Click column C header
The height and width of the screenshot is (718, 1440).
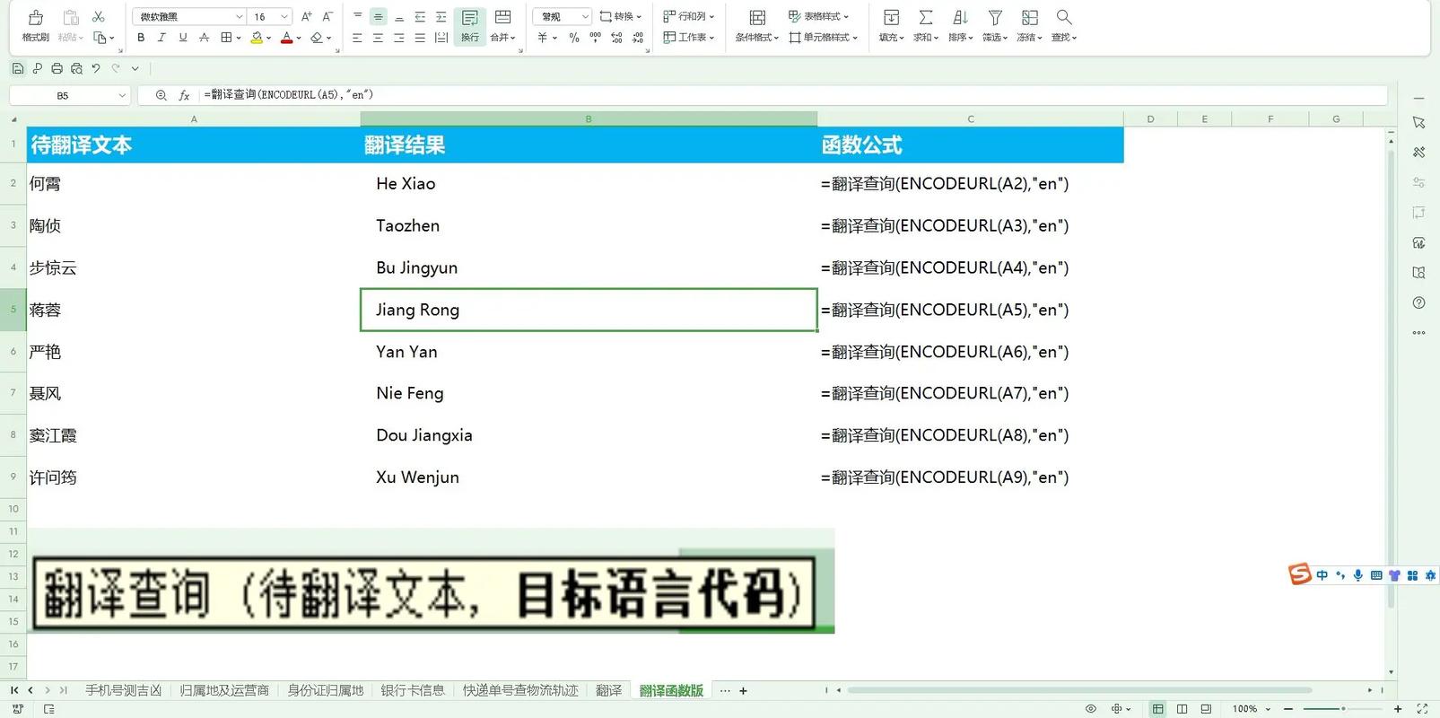click(971, 118)
